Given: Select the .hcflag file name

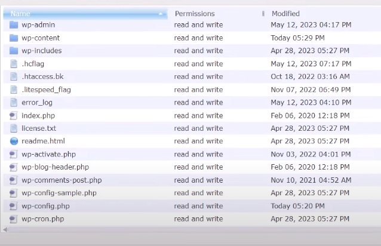Looking at the screenshot, I should (33, 64).
